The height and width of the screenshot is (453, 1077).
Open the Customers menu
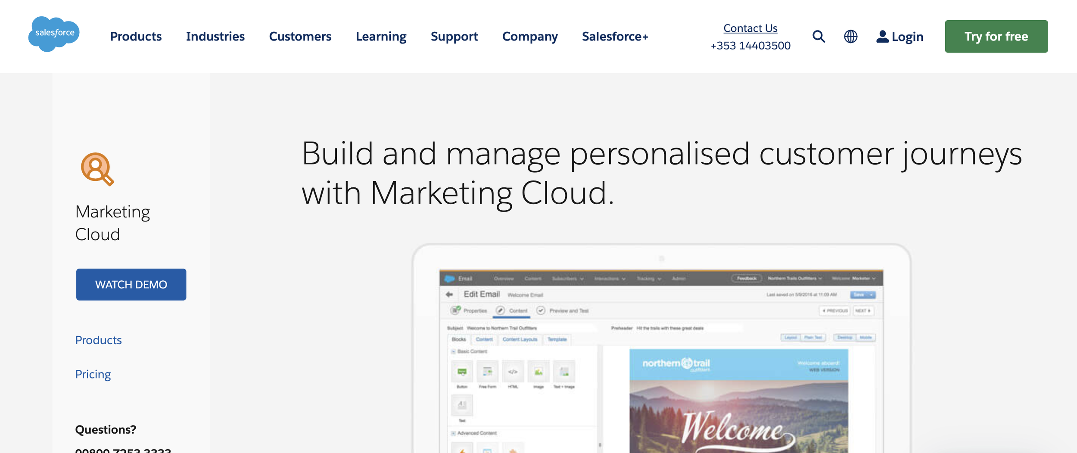click(x=300, y=37)
